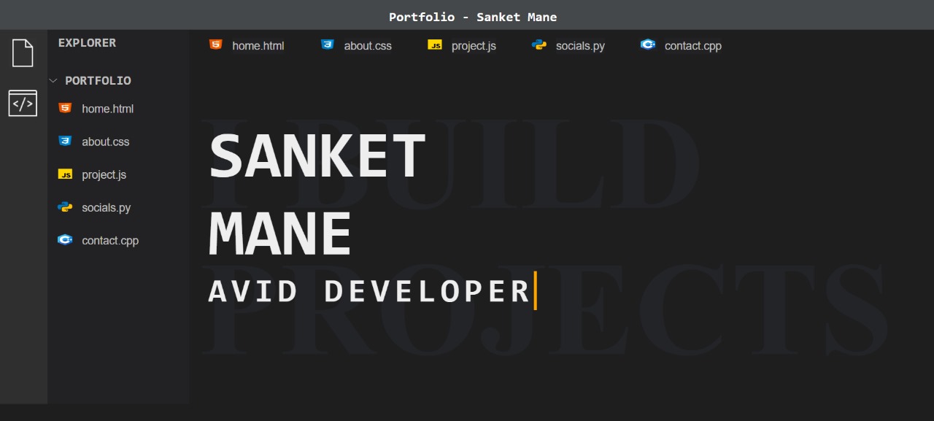Click the HTML5 icon on the home.html tab
The width and height of the screenshot is (934, 421).
(x=215, y=45)
